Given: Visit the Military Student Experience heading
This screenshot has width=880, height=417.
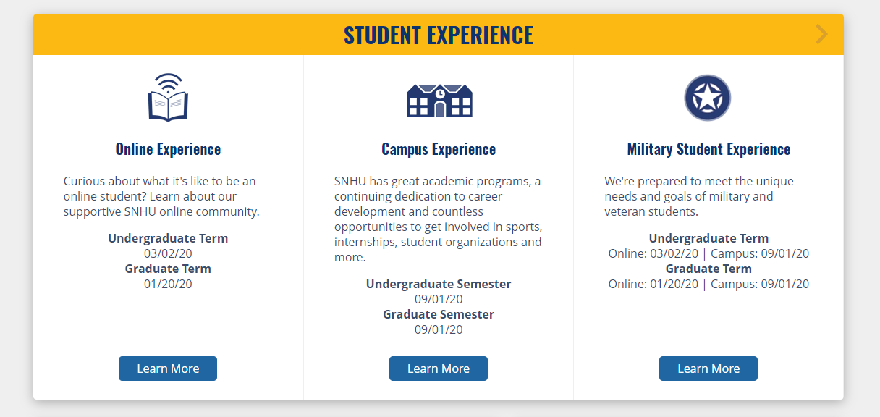Looking at the screenshot, I should (708, 149).
